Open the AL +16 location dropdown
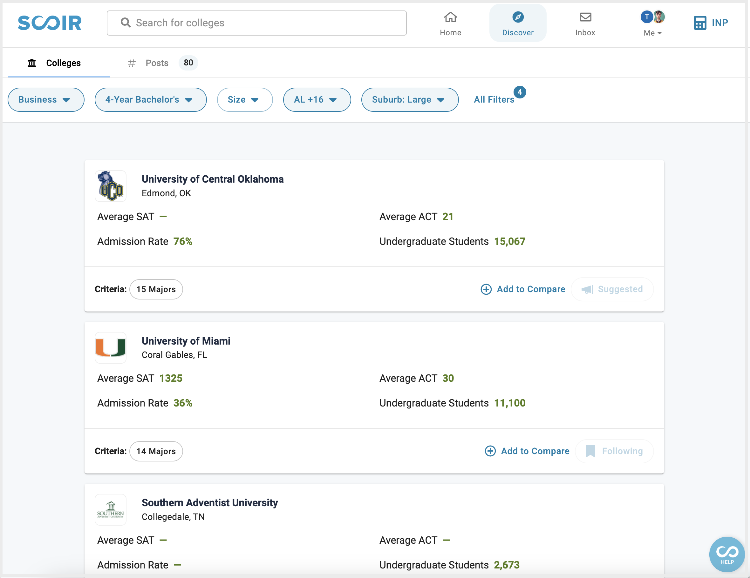The width and height of the screenshot is (750, 578). (x=317, y=99)
